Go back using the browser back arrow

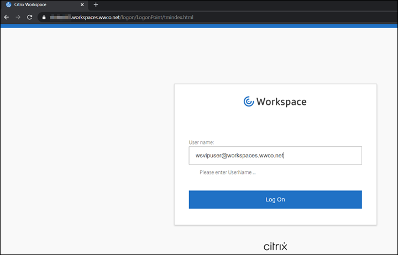coord(7,17)
